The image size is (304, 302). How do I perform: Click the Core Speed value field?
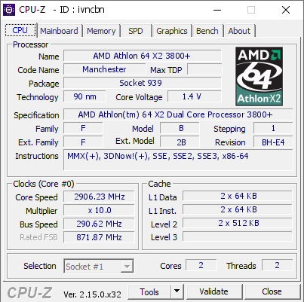pyautogui.click(x=99, y=197)
